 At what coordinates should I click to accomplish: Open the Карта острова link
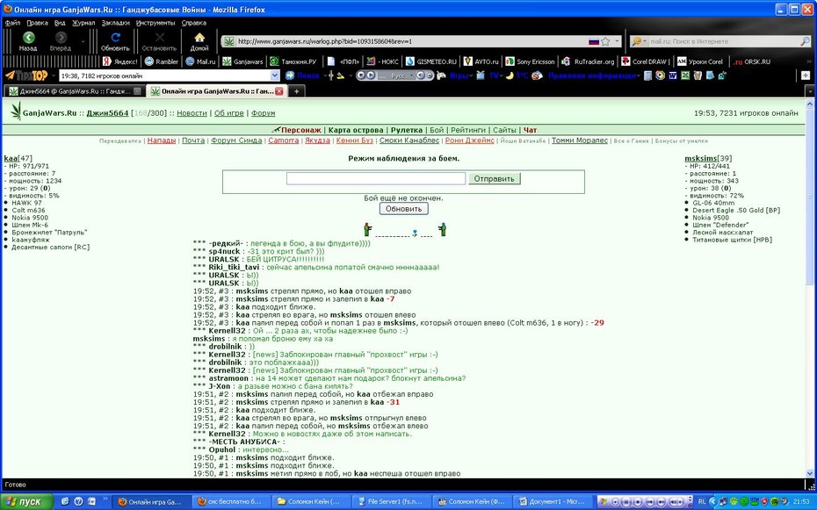(357, 130)
